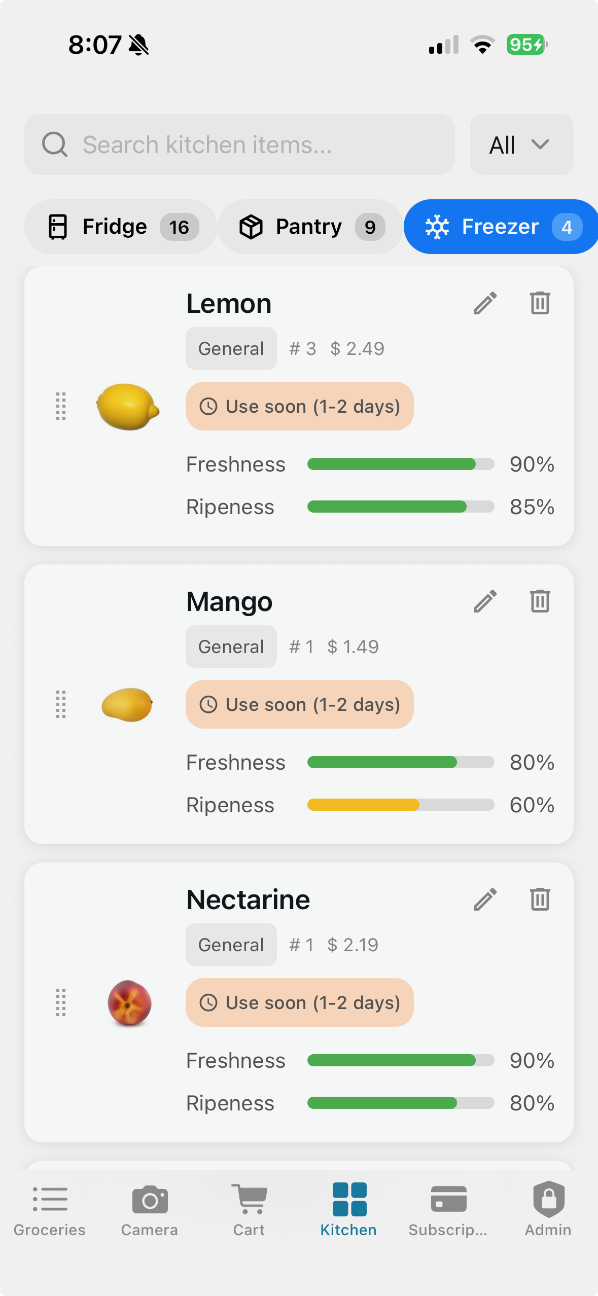Image resolution: width=598 pixels, height=1296 pixels.
Task: Tap the Search kitchen items field
Action: pyautogui.click(x=239, y=145)
